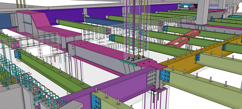Pick the blue plate at the bottom center

96,101
